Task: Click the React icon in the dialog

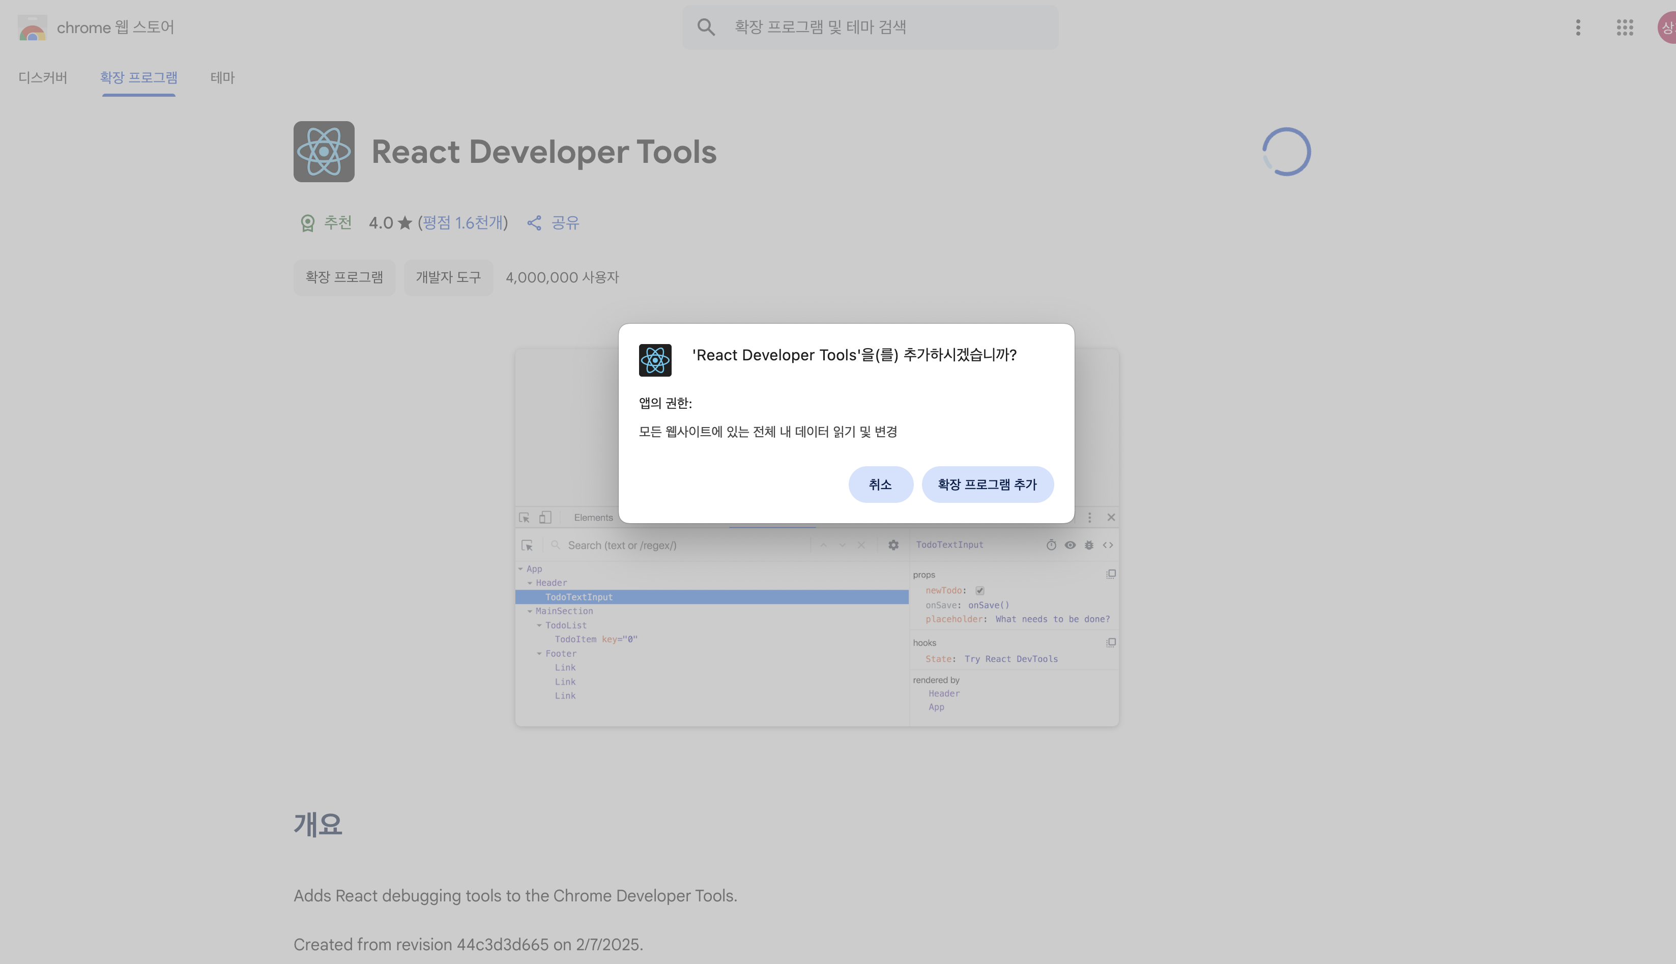Action: tap(655, 360)
